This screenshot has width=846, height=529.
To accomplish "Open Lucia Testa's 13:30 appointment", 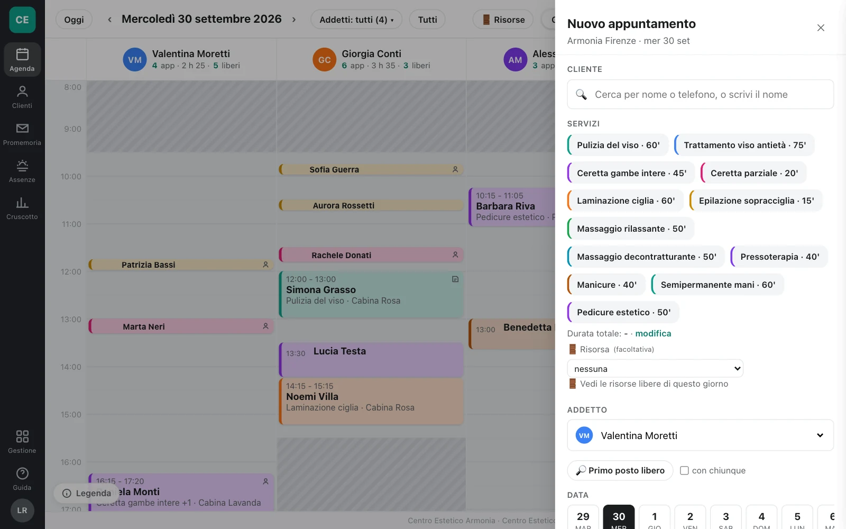I will pos(371,360).
